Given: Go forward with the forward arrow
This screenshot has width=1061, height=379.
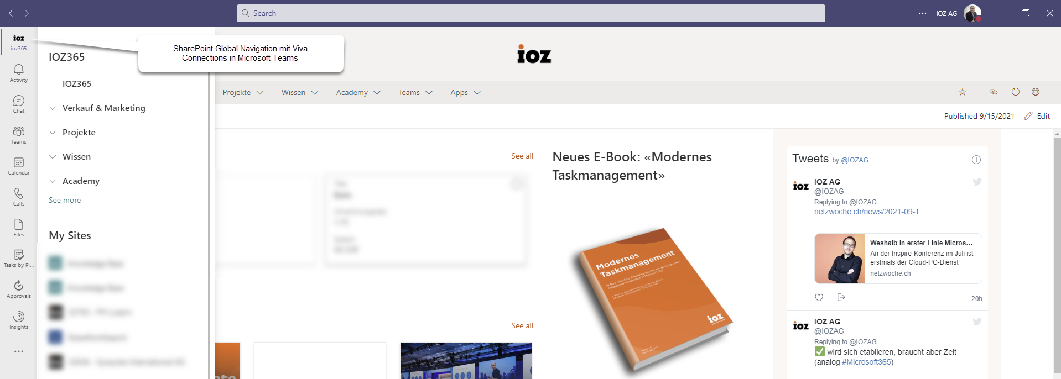Looking at the screenshot, I should click(x=27, y=13).
